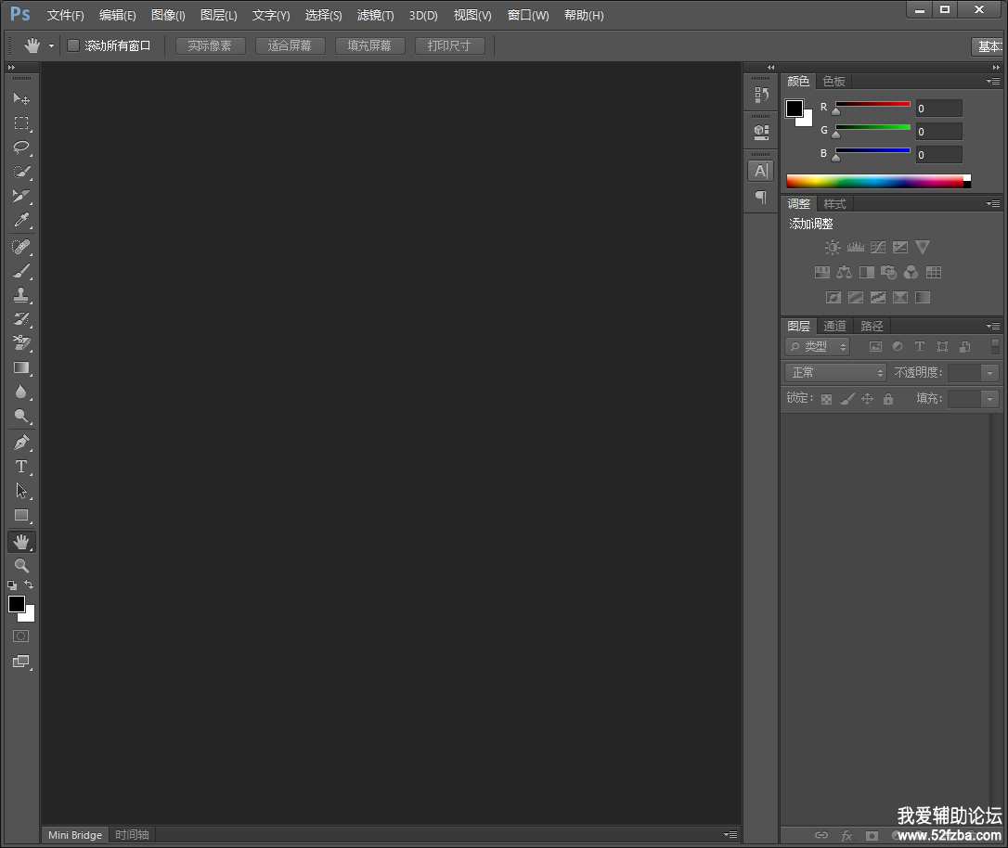The height and width of the screenshot is (848, 1008).
Task: Expand the toolbox to two columns
Action: [x=11, y=68]
